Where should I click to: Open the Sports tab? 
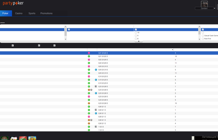[32, 13]
